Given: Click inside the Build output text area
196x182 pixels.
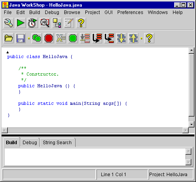Looking at the screenshot, I should coord(95,157).
